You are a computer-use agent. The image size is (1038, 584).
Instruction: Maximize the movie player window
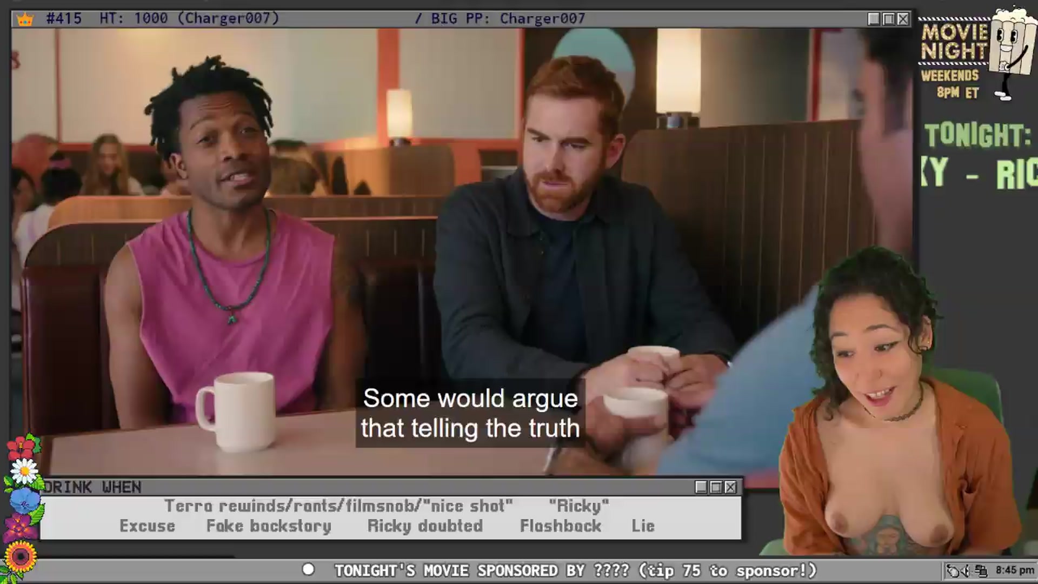[x=888, y=19]
